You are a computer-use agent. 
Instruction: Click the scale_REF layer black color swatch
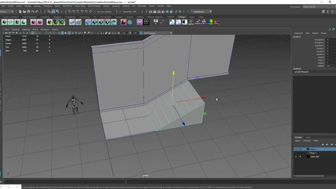click(x=308, y=156)
